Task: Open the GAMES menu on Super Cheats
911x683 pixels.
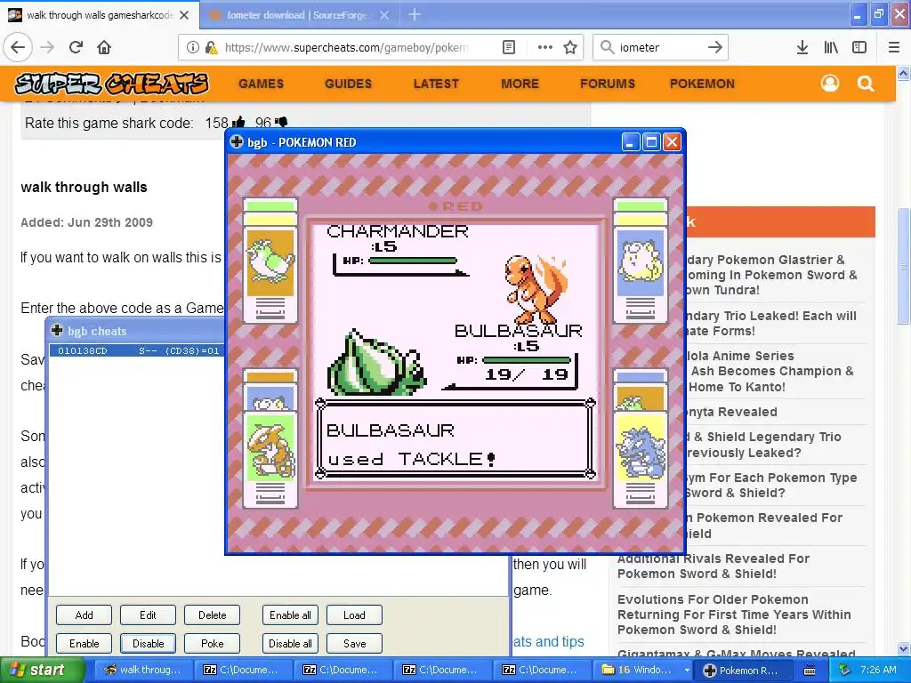Action: (x=261, y=84)
